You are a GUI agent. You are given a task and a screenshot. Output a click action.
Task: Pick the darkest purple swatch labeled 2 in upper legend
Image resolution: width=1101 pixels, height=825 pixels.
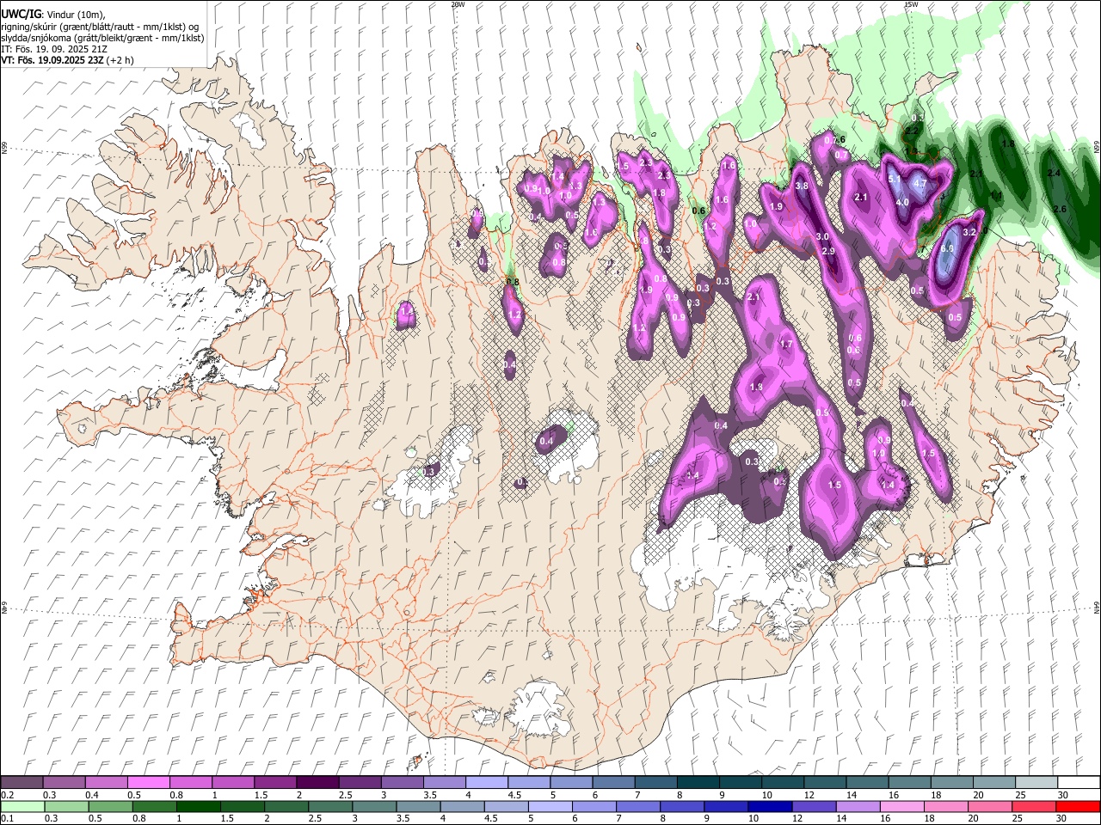pyautogui.click(x=317, y=783)
